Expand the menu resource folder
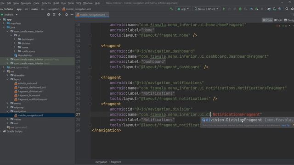Image resolution: width=294 pixels, height=165 pixels. (x=7, y=103)
